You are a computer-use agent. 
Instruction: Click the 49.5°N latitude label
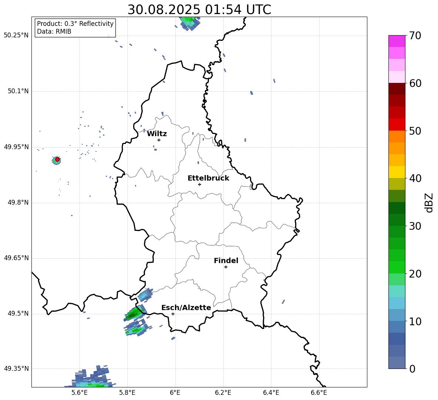point(18,314)
